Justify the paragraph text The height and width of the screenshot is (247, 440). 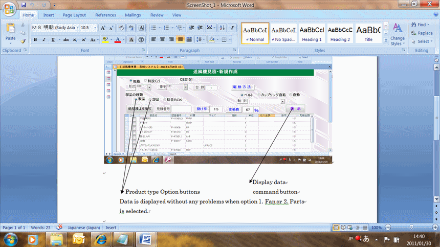[x=180, y=39]
